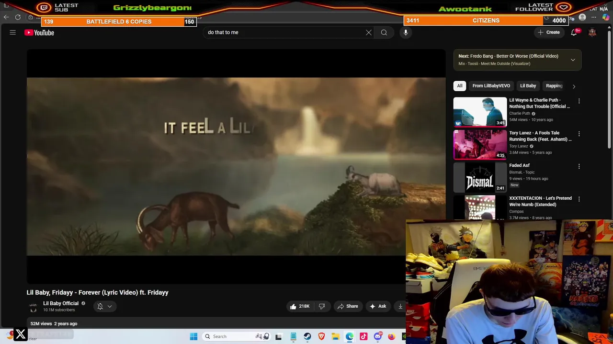This screenshot has width=613, height=344.
Task: Toggle the subscription notification bell
Action: tap(100, 307)
